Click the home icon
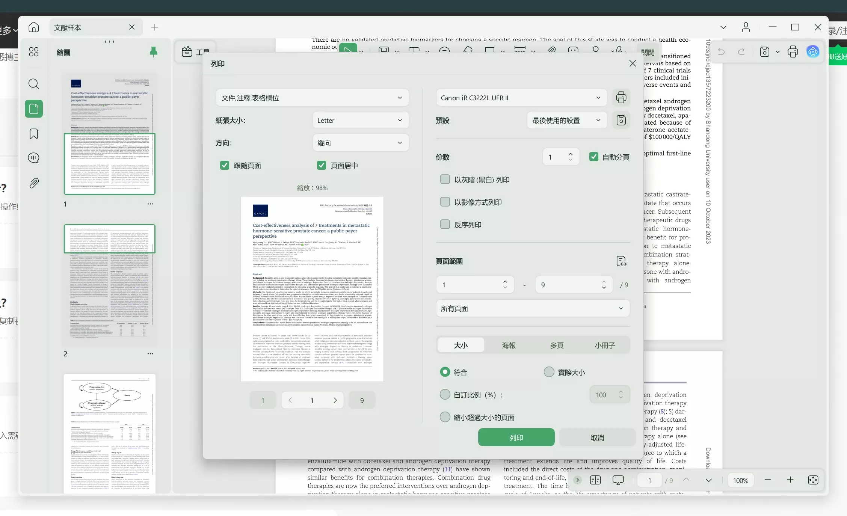The width and height of the screenshot is (847, 516). coord(34,27)
